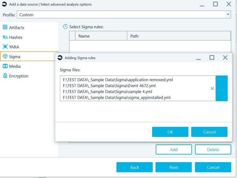The height and width of the screenshot is (178, 237).
Task: Click the app logo in the main title bar
Action: point(4,4)
